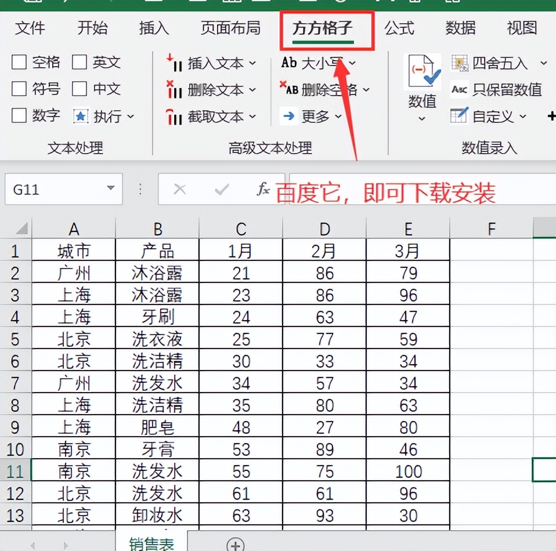Check the 空格 checkbox

19,62
